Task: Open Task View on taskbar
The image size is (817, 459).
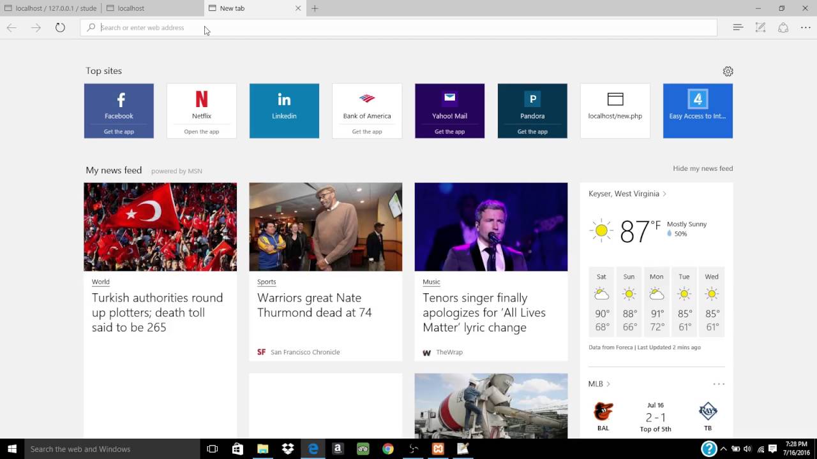Action: [213, 449]
